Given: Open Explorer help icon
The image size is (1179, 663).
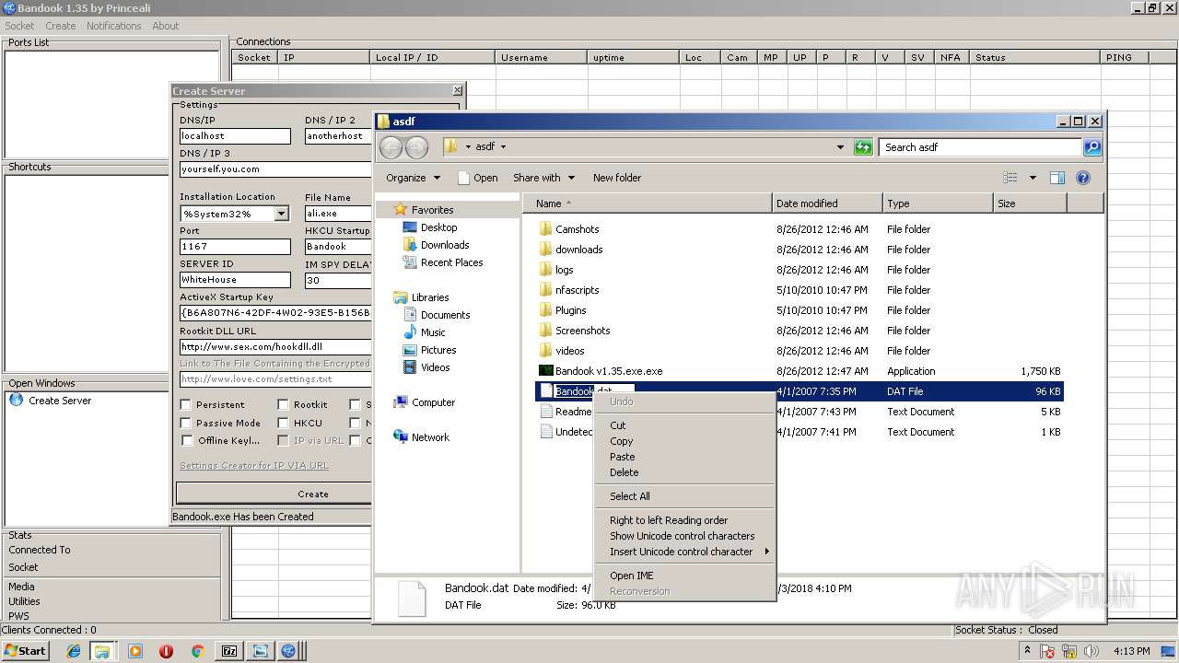Looking at the screenshot, I should click(x=1083, y=178).
